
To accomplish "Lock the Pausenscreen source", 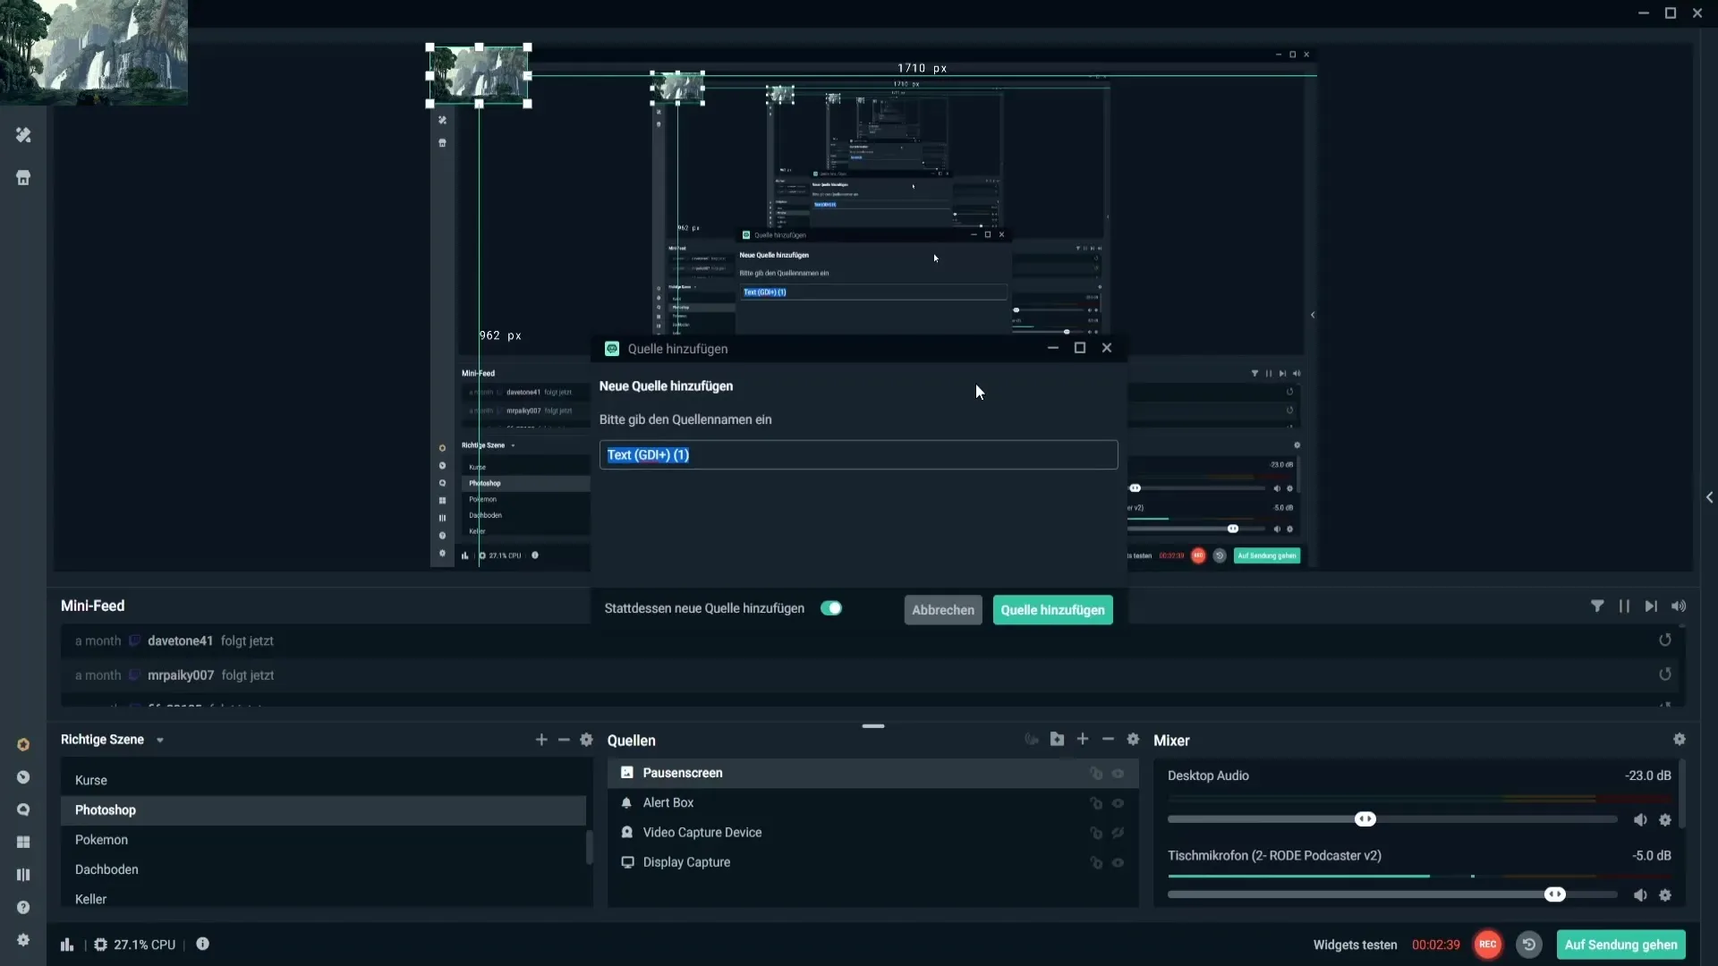I will pyautogui.click(x=1095, y=774).
